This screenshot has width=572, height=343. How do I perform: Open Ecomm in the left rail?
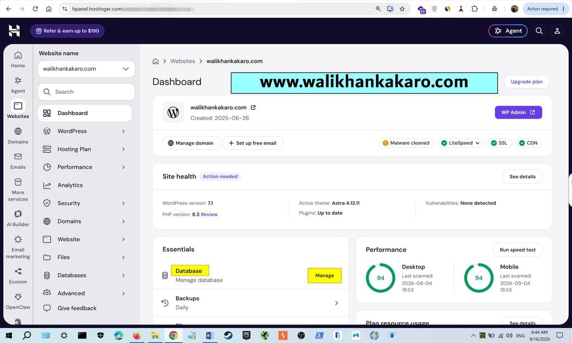[x=18, y=276]
